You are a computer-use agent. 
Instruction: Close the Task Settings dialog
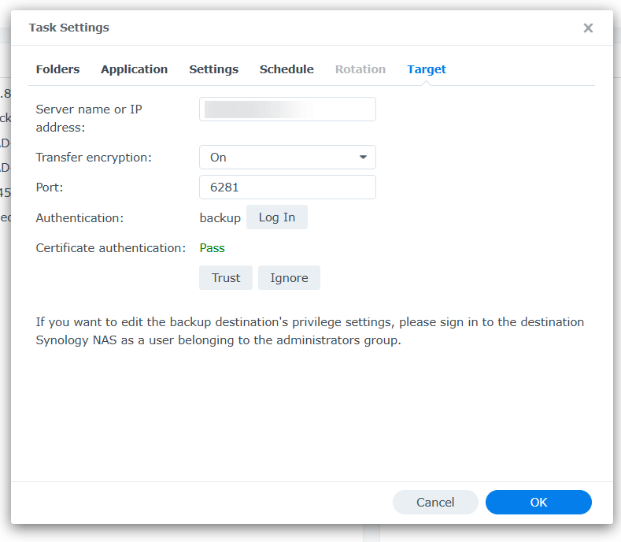[588, 28]
